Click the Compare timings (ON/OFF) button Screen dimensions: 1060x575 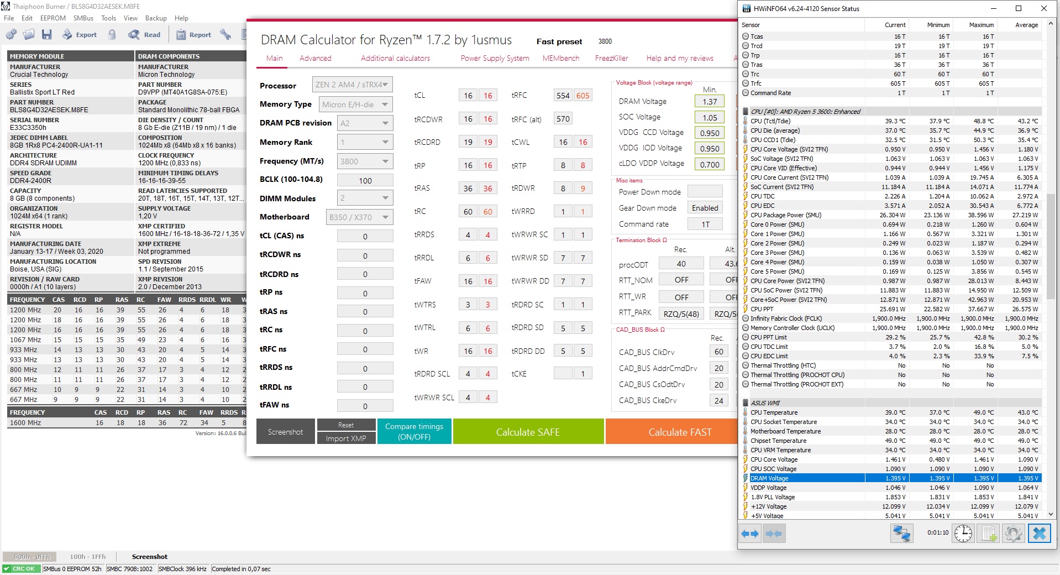[x=414, y=432]
